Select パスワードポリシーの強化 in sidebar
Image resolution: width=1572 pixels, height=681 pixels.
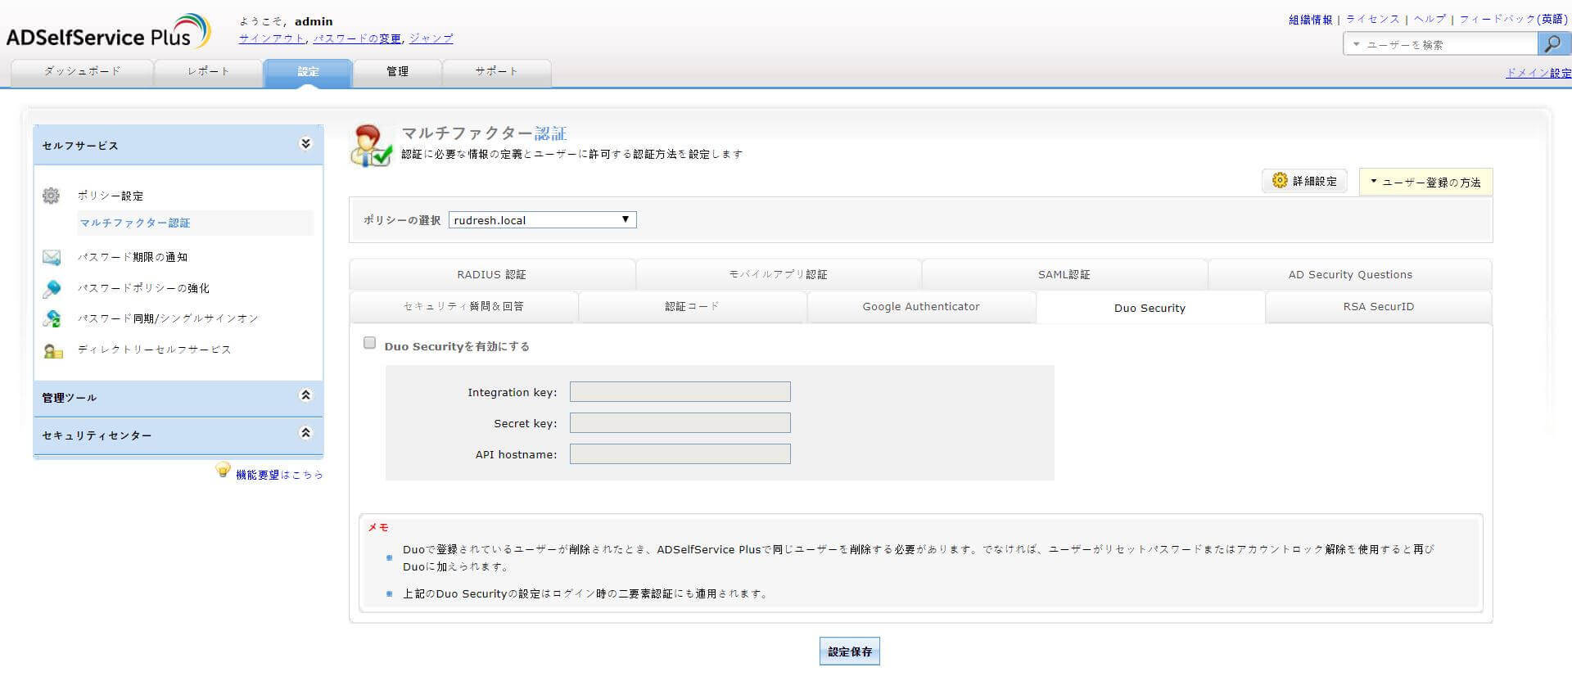(143, 288)
